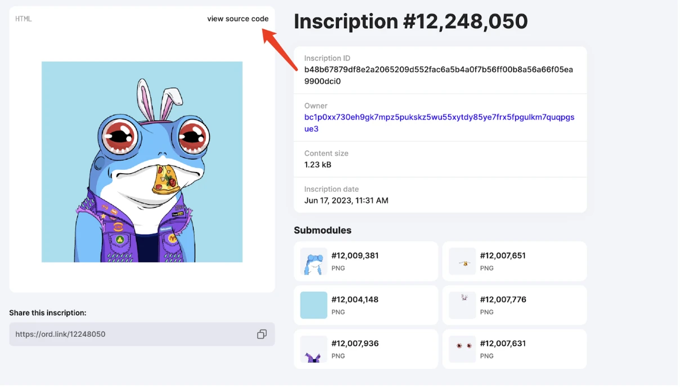Copy the ord.link share URL
The height and width of the screenshot is (388, 680).
point(262,335)
